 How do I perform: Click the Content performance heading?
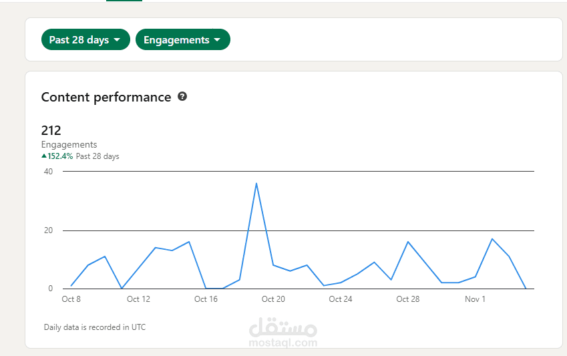coord(106,97)
